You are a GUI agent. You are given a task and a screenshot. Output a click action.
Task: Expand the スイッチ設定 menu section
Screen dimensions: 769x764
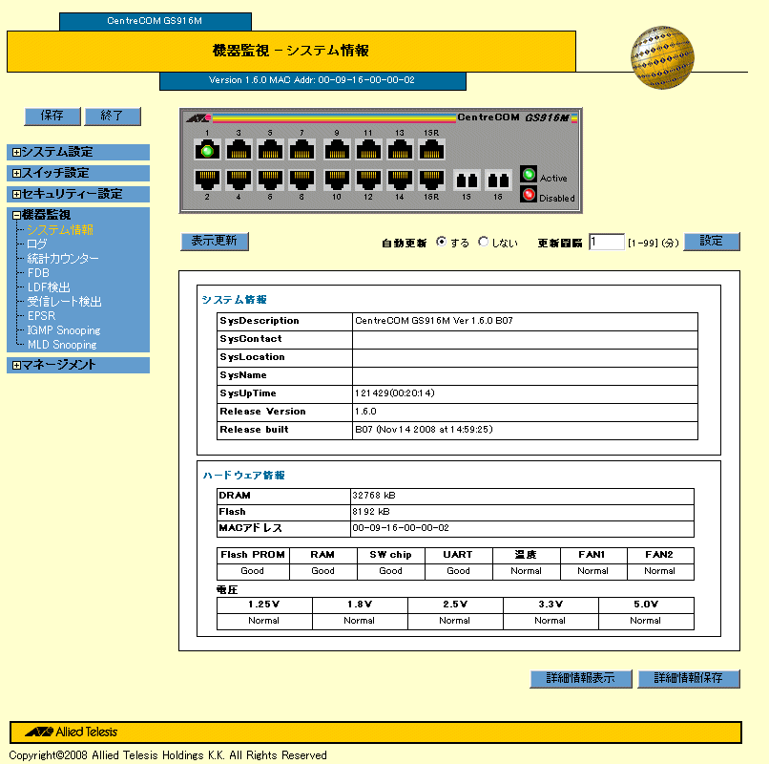16,173
